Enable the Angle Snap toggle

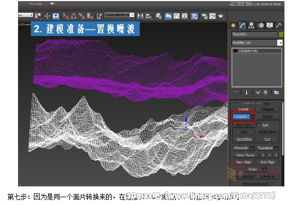[74, 16]
